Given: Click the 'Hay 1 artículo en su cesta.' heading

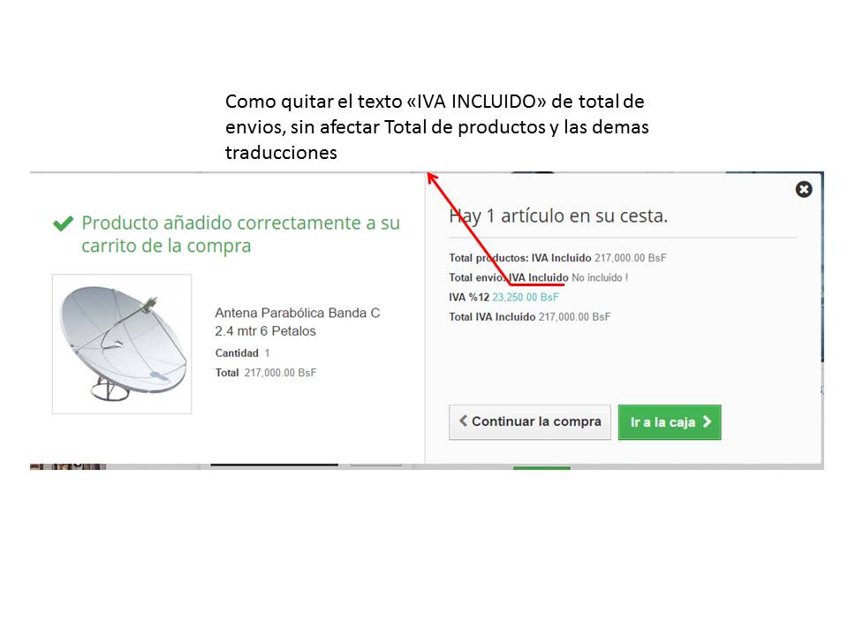Looking at the screenshot, I should coord(558,216).
